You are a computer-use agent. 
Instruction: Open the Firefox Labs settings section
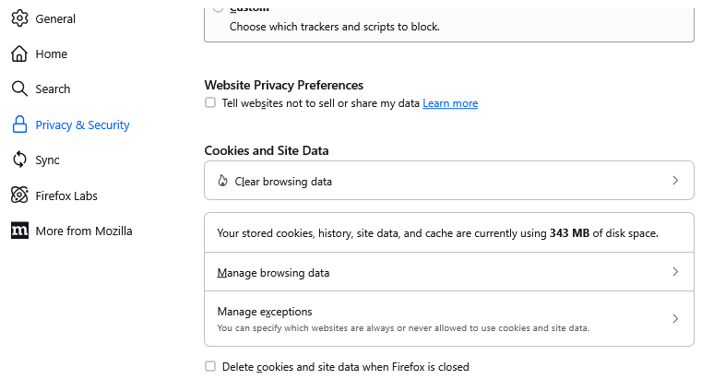pyautogui.click(x=66, y=195)
